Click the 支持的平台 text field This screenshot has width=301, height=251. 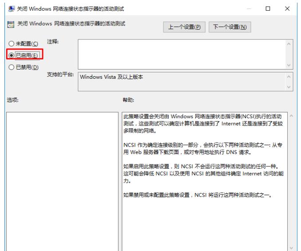[182, 82]
